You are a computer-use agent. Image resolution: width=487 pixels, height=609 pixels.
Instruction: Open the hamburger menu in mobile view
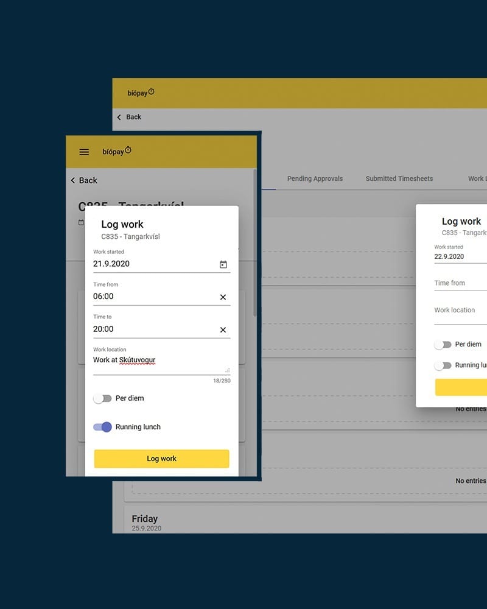pos(84,152)
